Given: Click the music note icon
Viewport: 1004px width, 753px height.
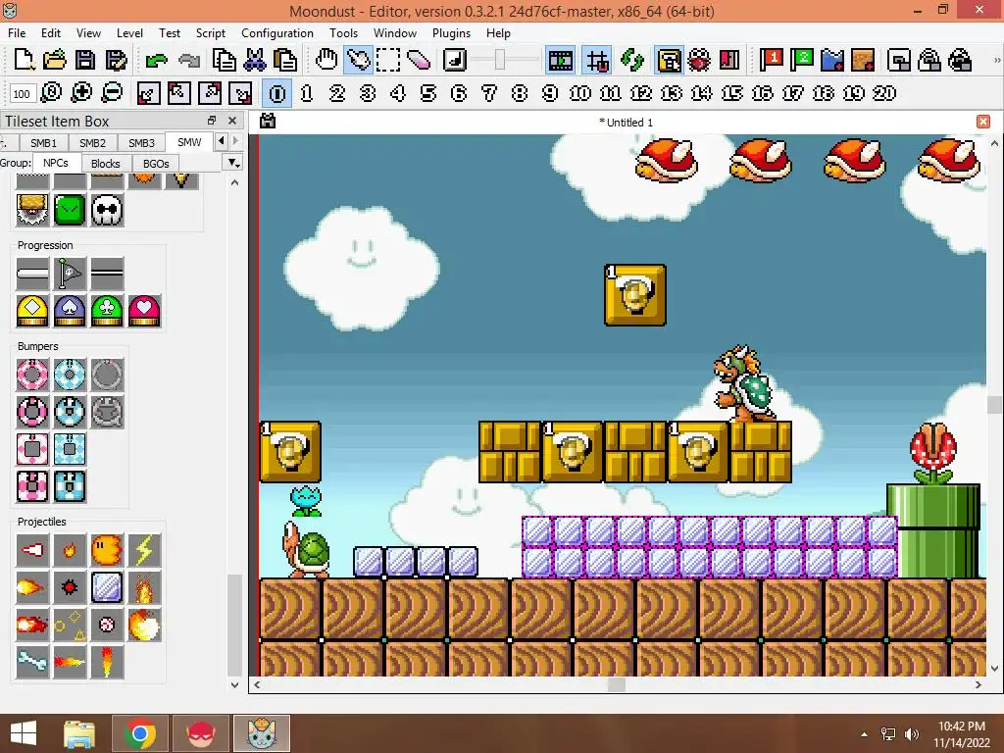Looking at the screenshot, I should coord(455,60).
